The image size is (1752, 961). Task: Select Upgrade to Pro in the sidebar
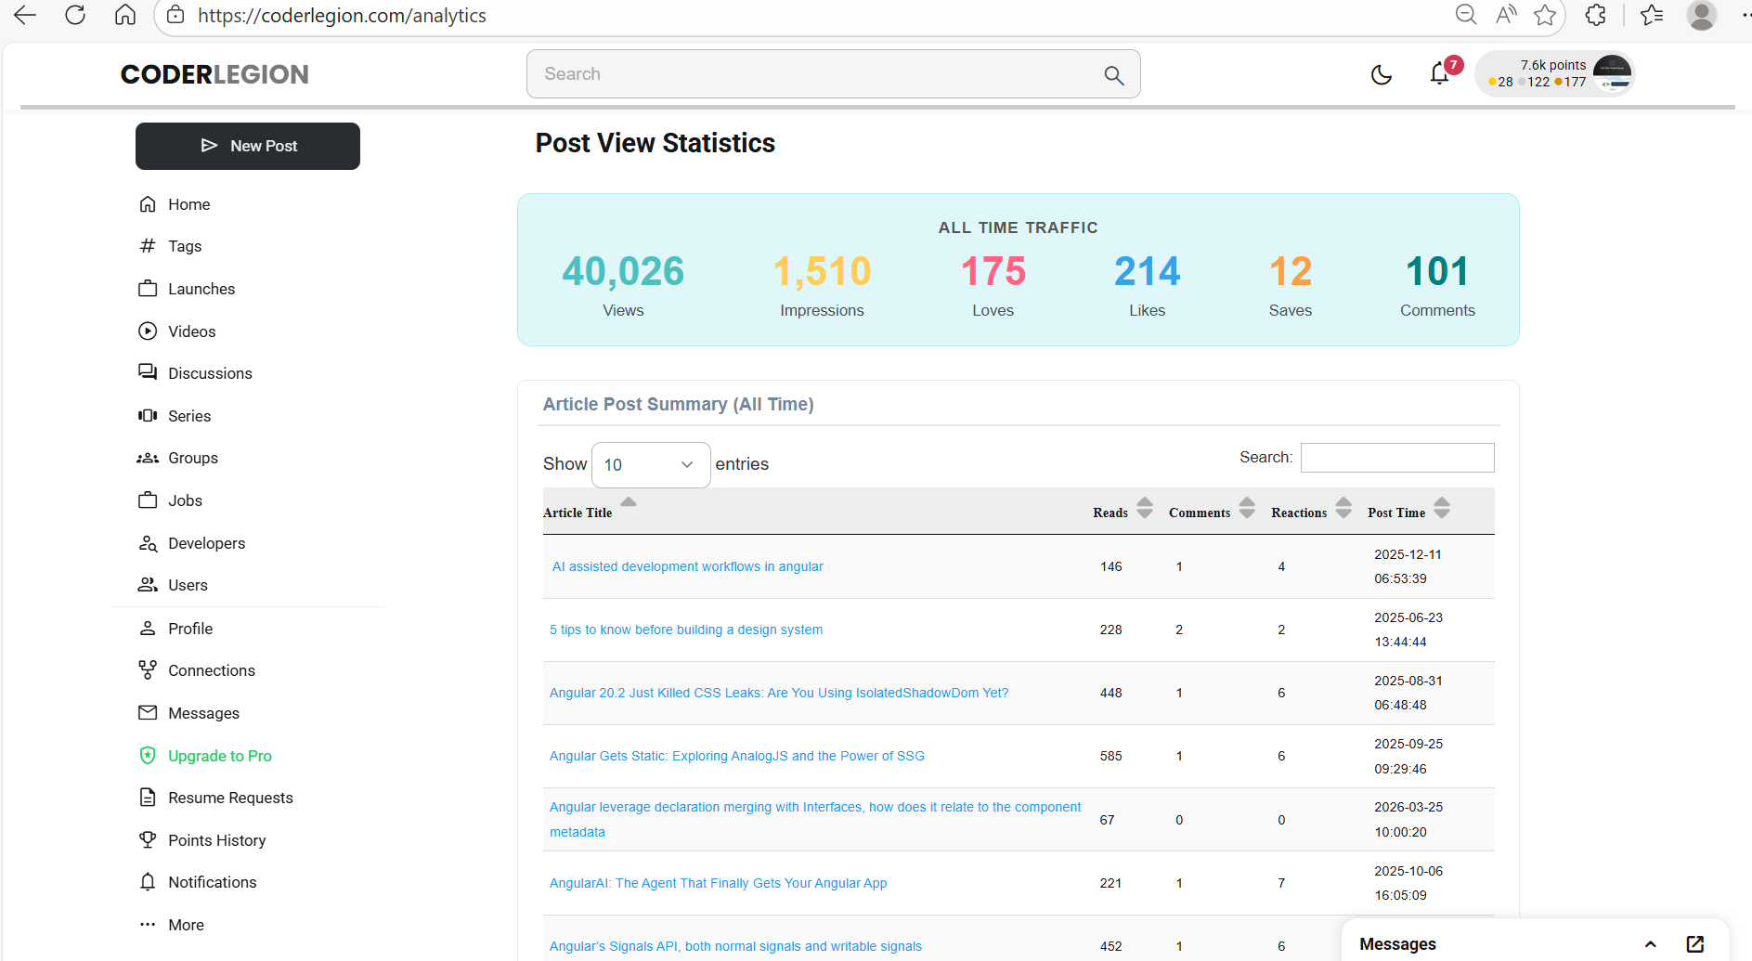pos(219,756)
